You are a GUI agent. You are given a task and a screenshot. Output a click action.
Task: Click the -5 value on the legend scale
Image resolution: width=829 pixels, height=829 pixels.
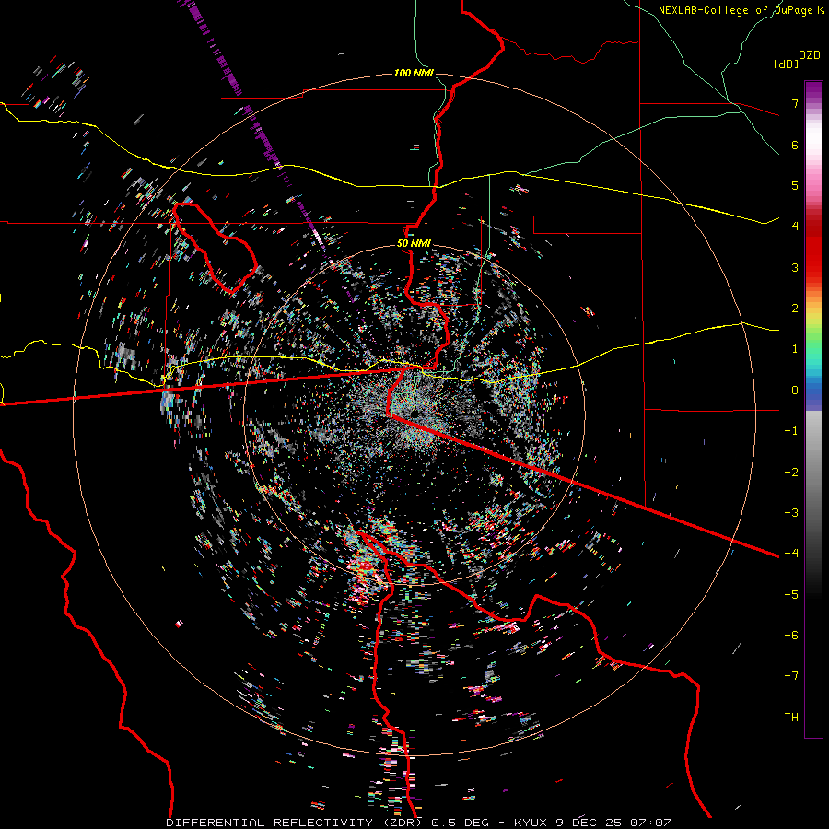pyautogui.click(x=791, y=594)
